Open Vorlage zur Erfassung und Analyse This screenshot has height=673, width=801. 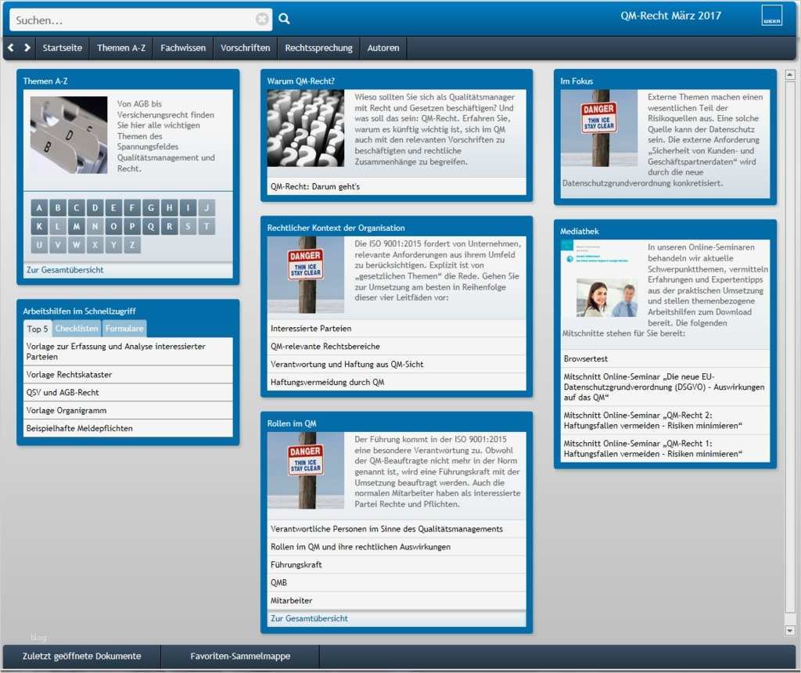click(128, 351)
